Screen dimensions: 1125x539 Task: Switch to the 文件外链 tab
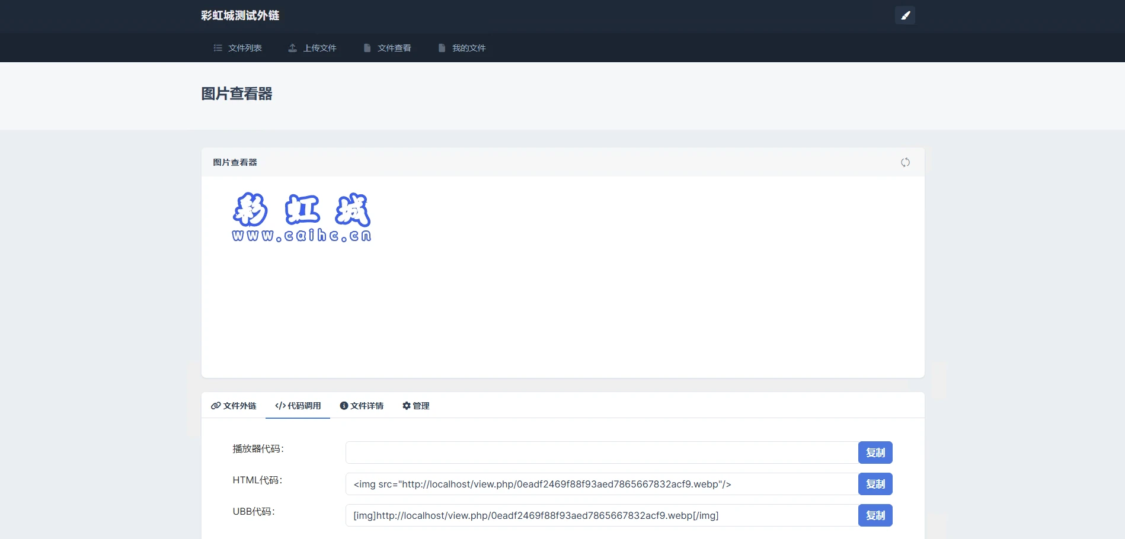(234, 406)
